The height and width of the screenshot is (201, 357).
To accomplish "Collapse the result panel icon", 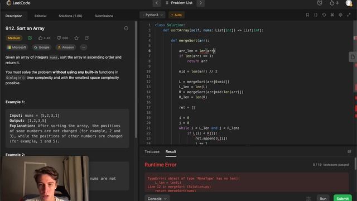I will click(349, 152).
